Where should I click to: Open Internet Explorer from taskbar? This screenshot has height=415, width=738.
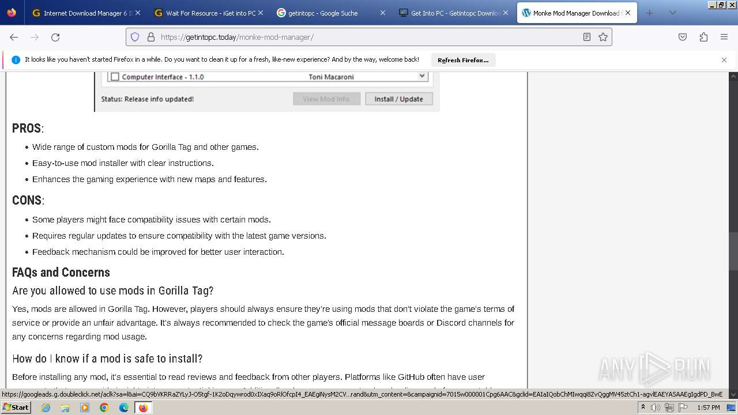(x=46, y=408)
